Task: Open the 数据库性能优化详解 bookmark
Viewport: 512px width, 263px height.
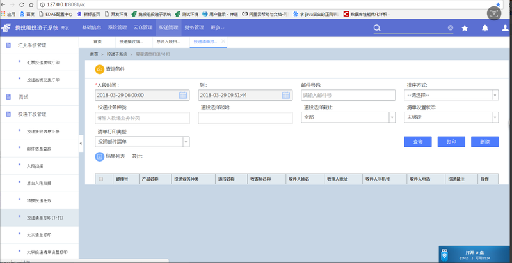Action: [365, 14]
